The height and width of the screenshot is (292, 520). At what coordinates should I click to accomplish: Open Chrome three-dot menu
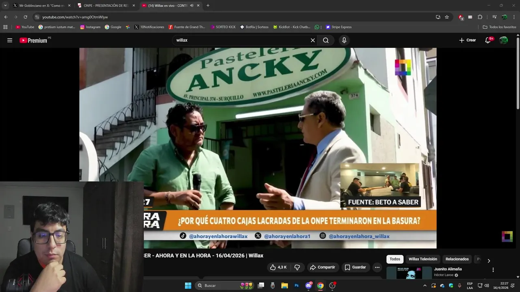(x=514, y=17)
